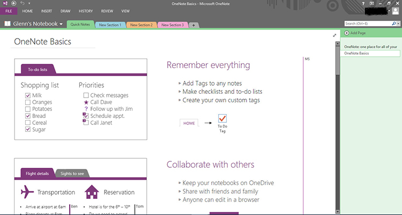Open the FILE backstage menu
This screenshot has width=402, height=215.
[x=9, y=11]
